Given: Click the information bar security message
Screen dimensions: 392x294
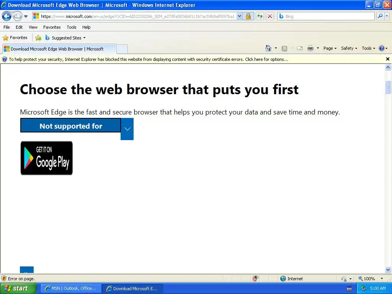Looking at the screenshot, I should (149, 59).
